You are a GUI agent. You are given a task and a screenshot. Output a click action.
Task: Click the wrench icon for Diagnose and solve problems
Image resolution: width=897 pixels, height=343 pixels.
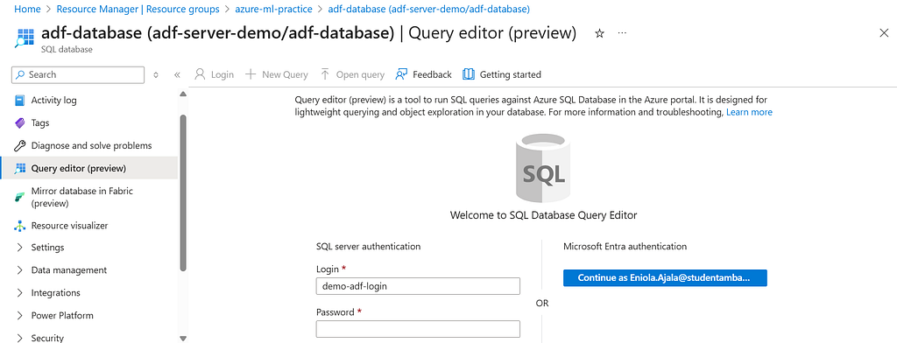pyautogui.click(x=20, y=145)
